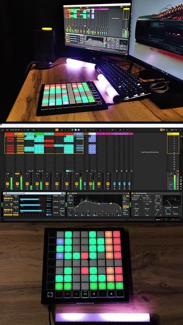Toggle the yellow button left of the transport position
This screenshot has width=183, height=325.
tap(57, 130)
